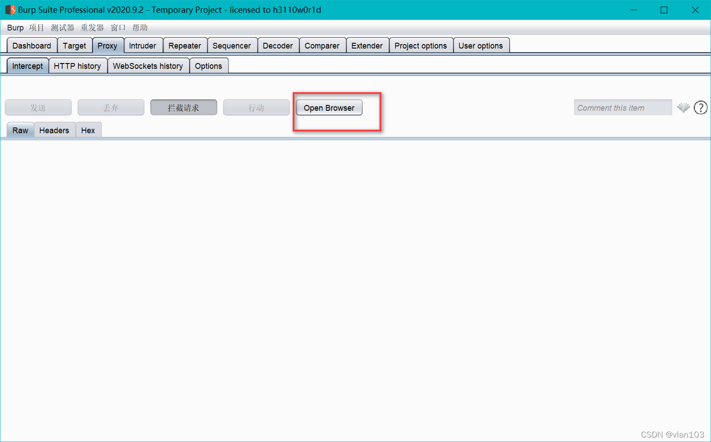Switch to the Dashboard tab
The height and width of the screenshot is (442, 711).
pos(32,45)
